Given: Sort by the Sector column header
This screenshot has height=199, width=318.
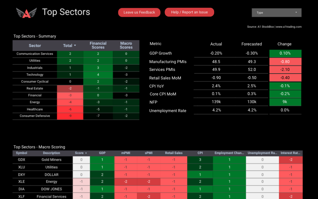Looking at the screenshot, I should [x=35, y=46].
